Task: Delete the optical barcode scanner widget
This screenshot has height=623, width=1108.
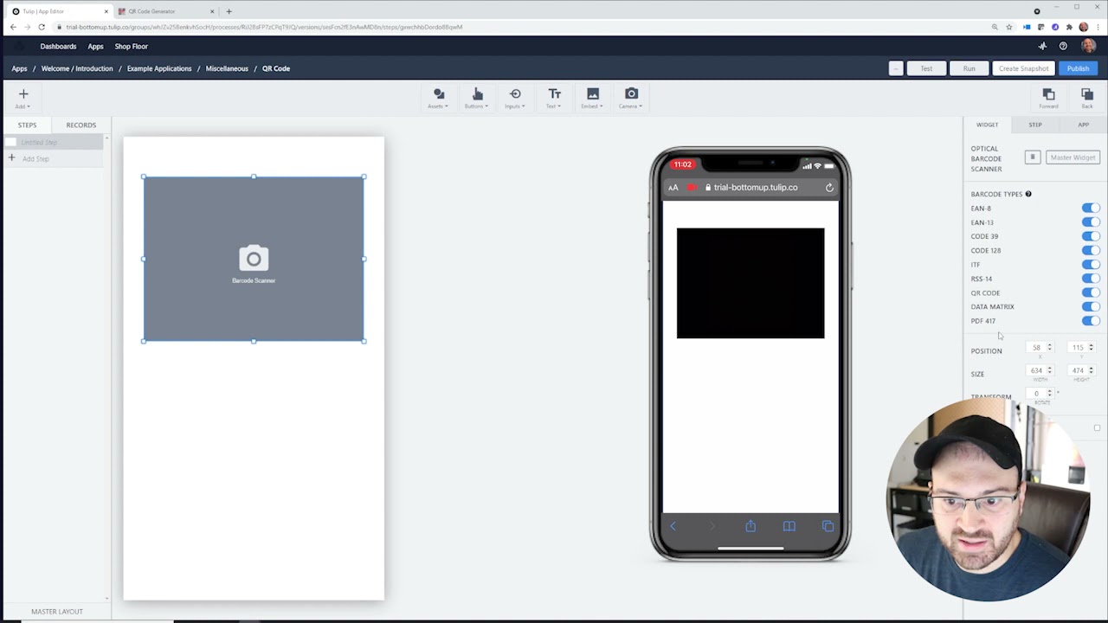Action: click(x=1032, y=157)
